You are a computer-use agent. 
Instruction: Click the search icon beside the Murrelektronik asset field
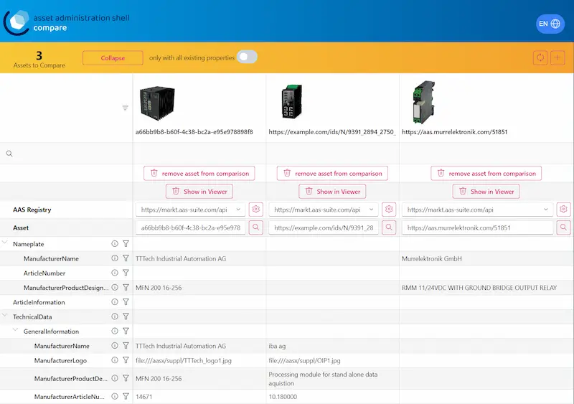pos(563,227)
